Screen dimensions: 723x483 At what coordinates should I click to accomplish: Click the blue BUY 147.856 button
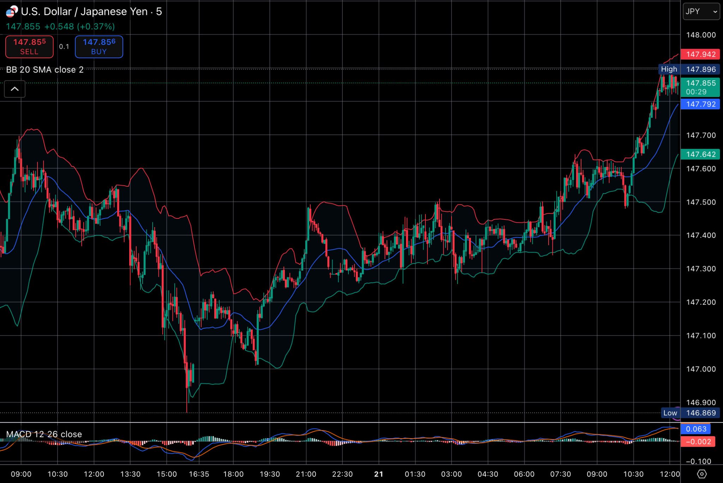point(99,47)
